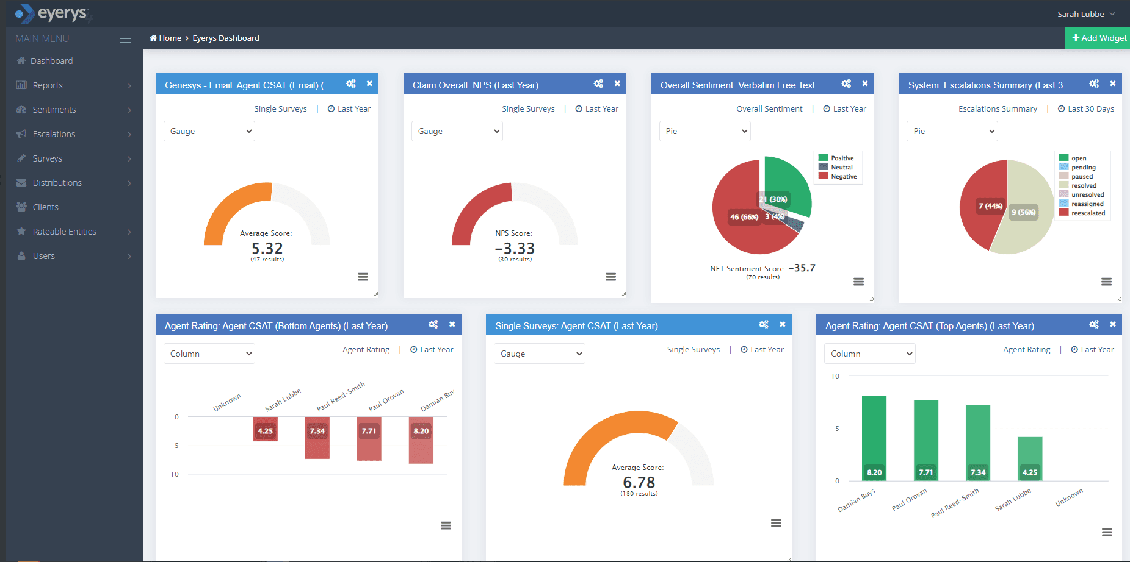Select Escalations in the main menu
The image size is (1130, 562).
[54, 134]
